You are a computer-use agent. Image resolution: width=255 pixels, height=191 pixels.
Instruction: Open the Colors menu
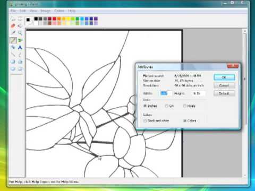pos(59,11)
